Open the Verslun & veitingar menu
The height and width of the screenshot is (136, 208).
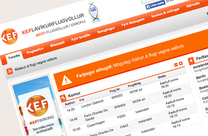165,13
